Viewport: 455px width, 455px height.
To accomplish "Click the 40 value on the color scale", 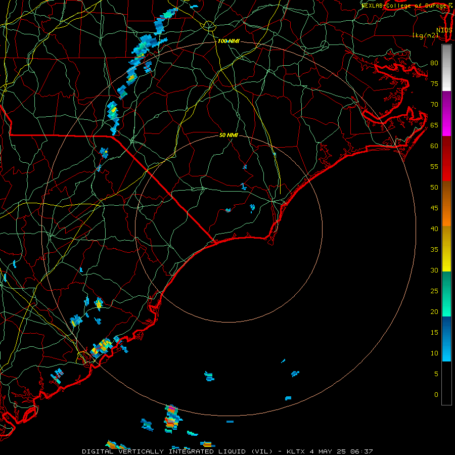I will pos(434,229).
